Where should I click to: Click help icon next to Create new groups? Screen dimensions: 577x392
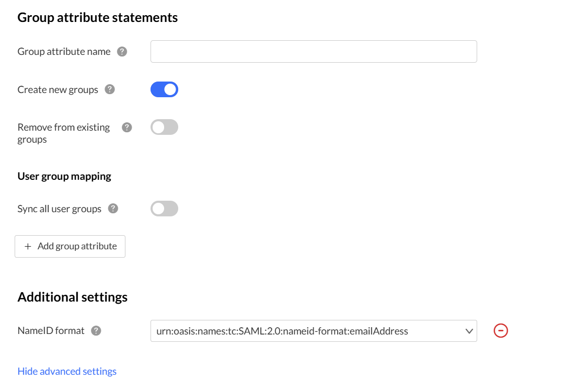click(110, 89)
